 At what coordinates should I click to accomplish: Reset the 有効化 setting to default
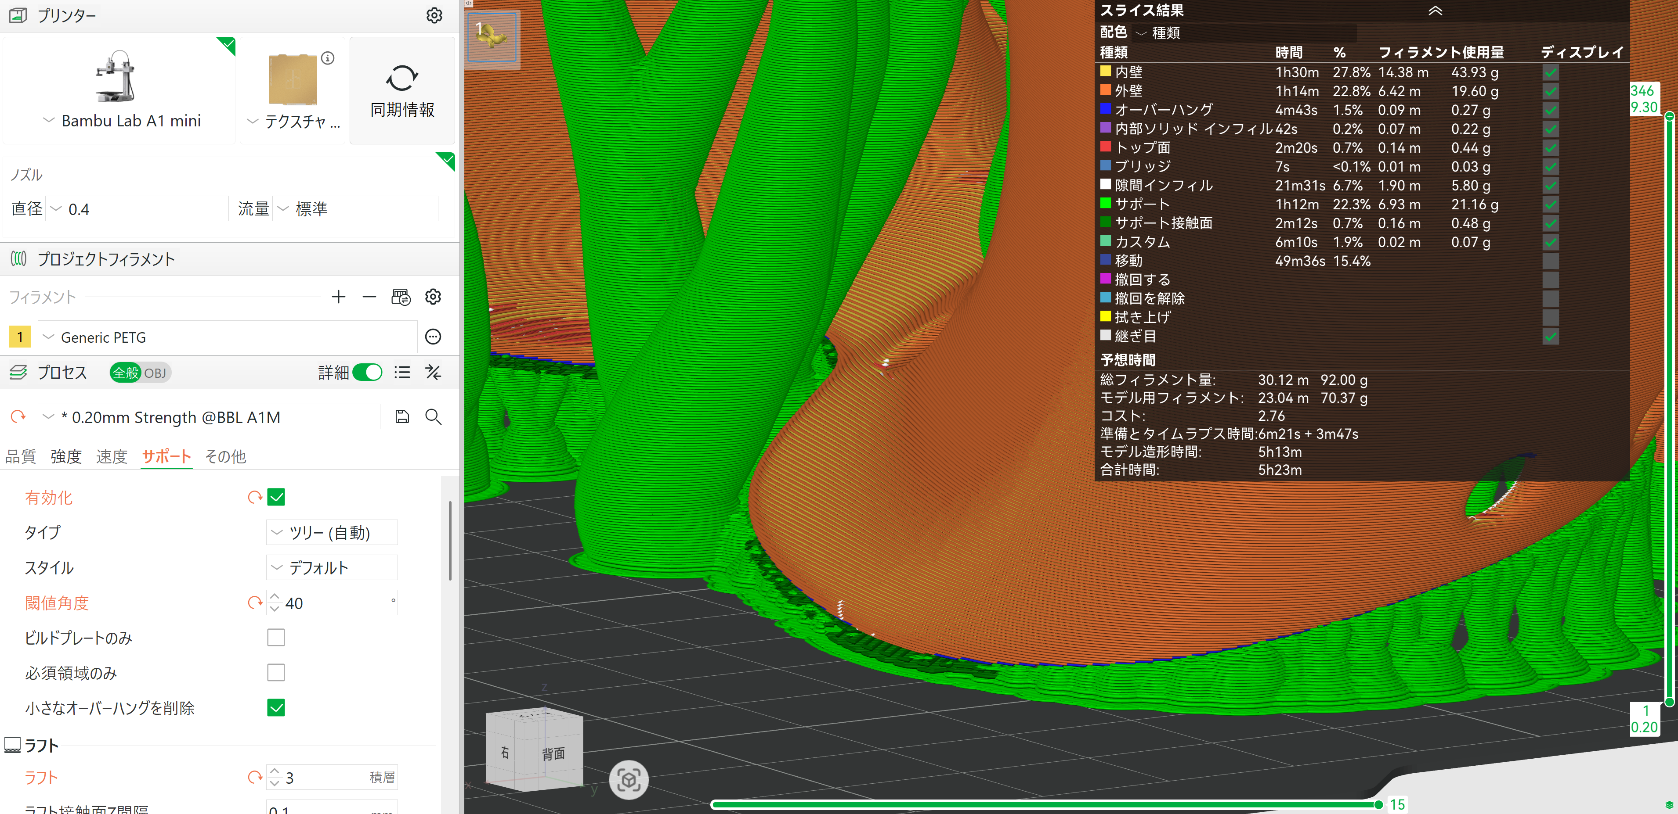click(x=255, y=498)
